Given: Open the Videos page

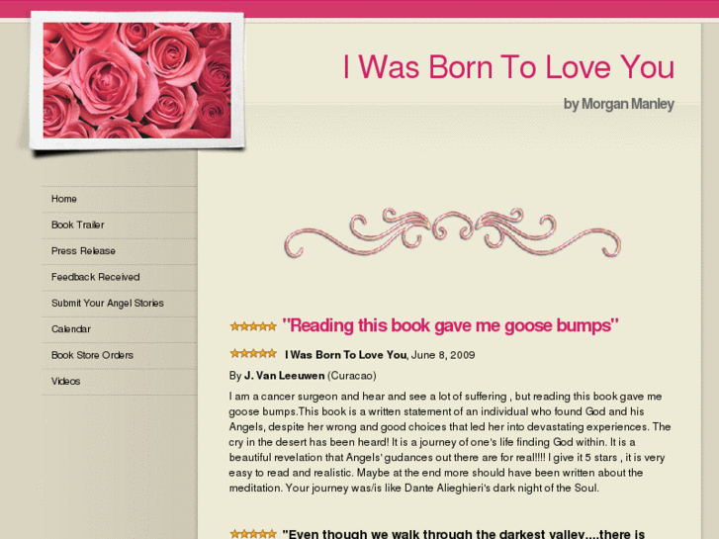Looking at the screenshot, I should click(65, 381).
